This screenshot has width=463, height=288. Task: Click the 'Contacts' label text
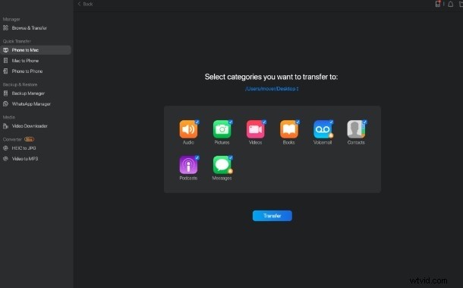(x=356, y=143)
